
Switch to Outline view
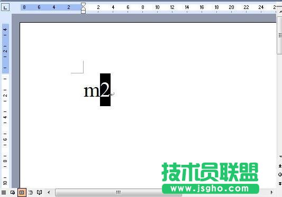(31, 192)
